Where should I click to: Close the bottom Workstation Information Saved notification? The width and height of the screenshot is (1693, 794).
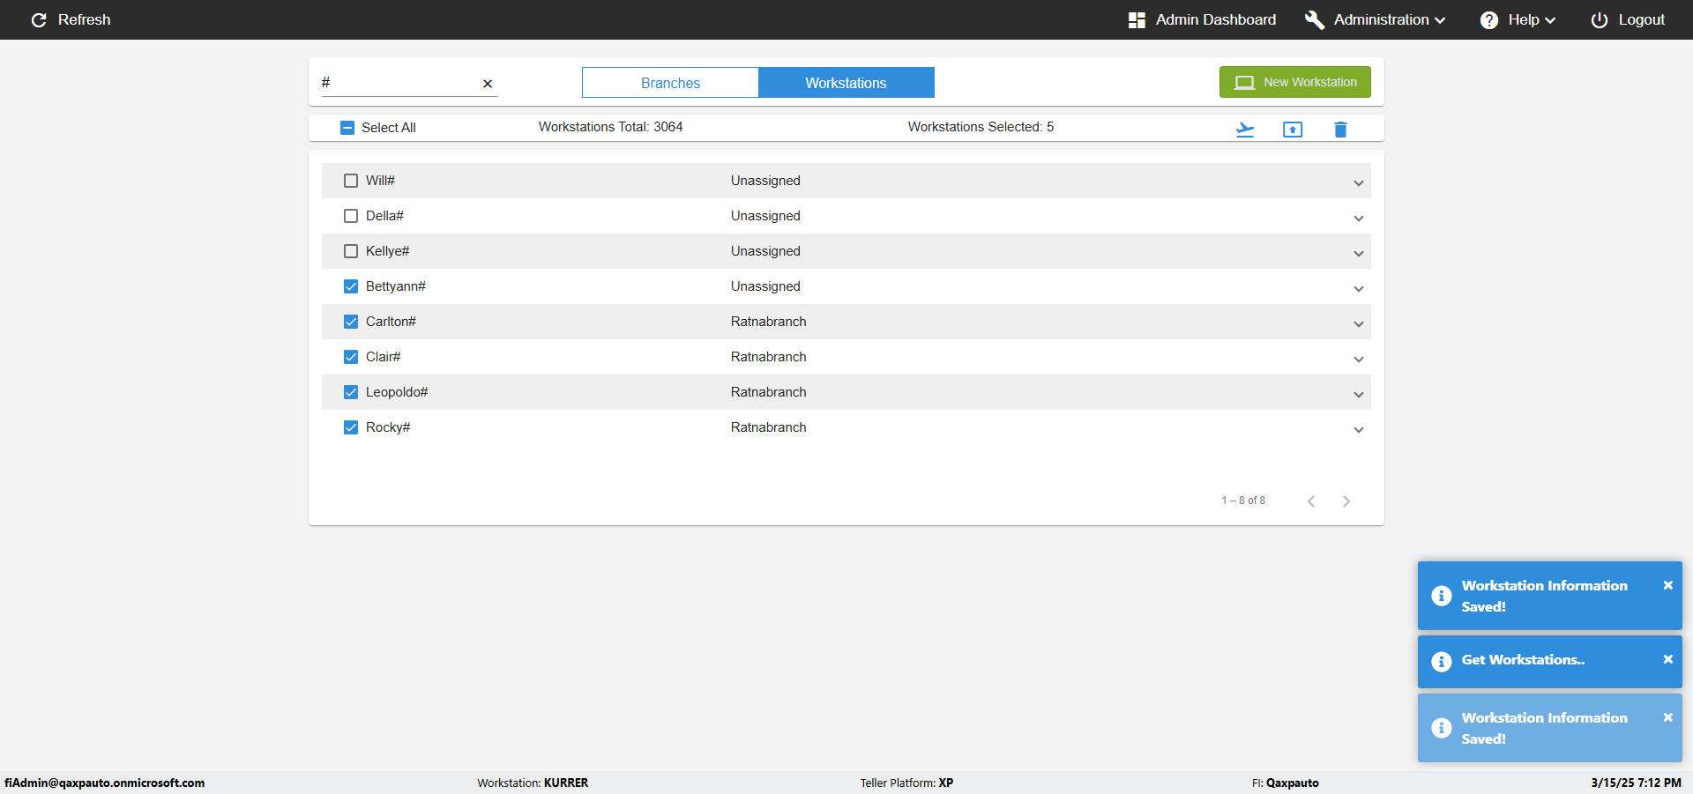tap(1667, 717)
